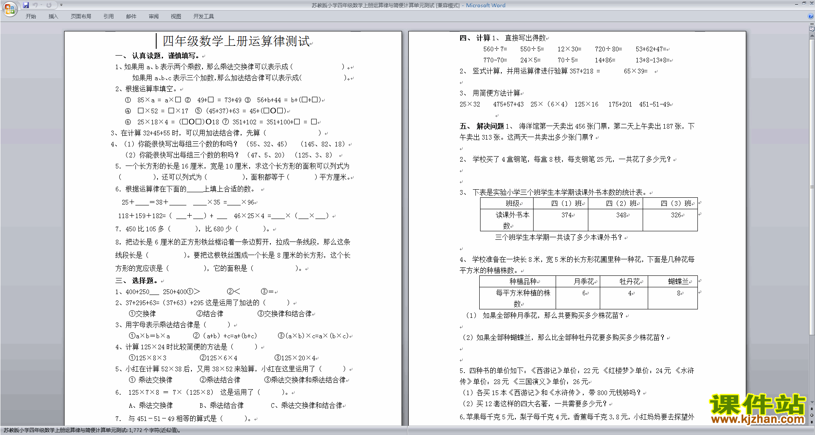Click the table cell 种植品种
The image size is (815, 435).
[517, 281]
